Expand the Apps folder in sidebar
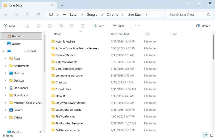This screenshot has height=138, width=215. [x=5, y=58]
